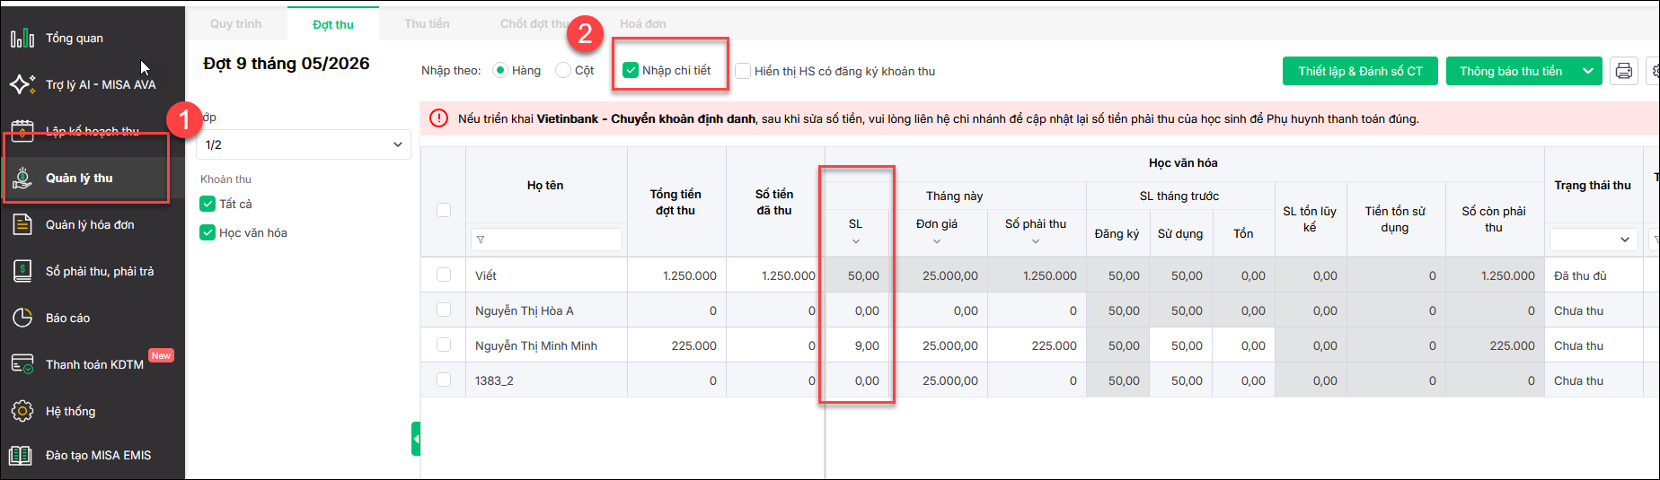Open Trợ lý AI - MISA AVA icon

22,84
